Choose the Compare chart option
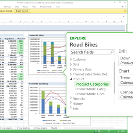Screen dimensions: 133x133 pyautogui.click(x=126, y=94)
